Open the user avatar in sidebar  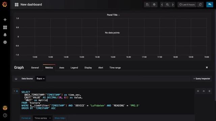(x=5, y=108)
